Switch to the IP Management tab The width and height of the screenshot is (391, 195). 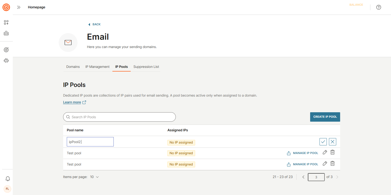[x=97, y=67]
